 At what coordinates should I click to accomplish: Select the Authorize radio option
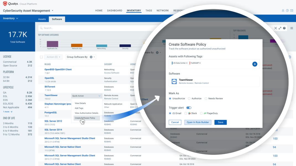[x=189, y=98]
